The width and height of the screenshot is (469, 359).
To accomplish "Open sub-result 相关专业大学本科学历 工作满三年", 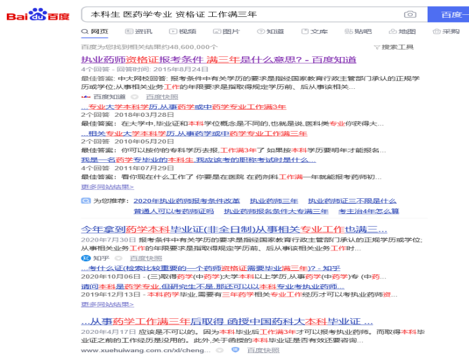I will (x=194, y=134).
